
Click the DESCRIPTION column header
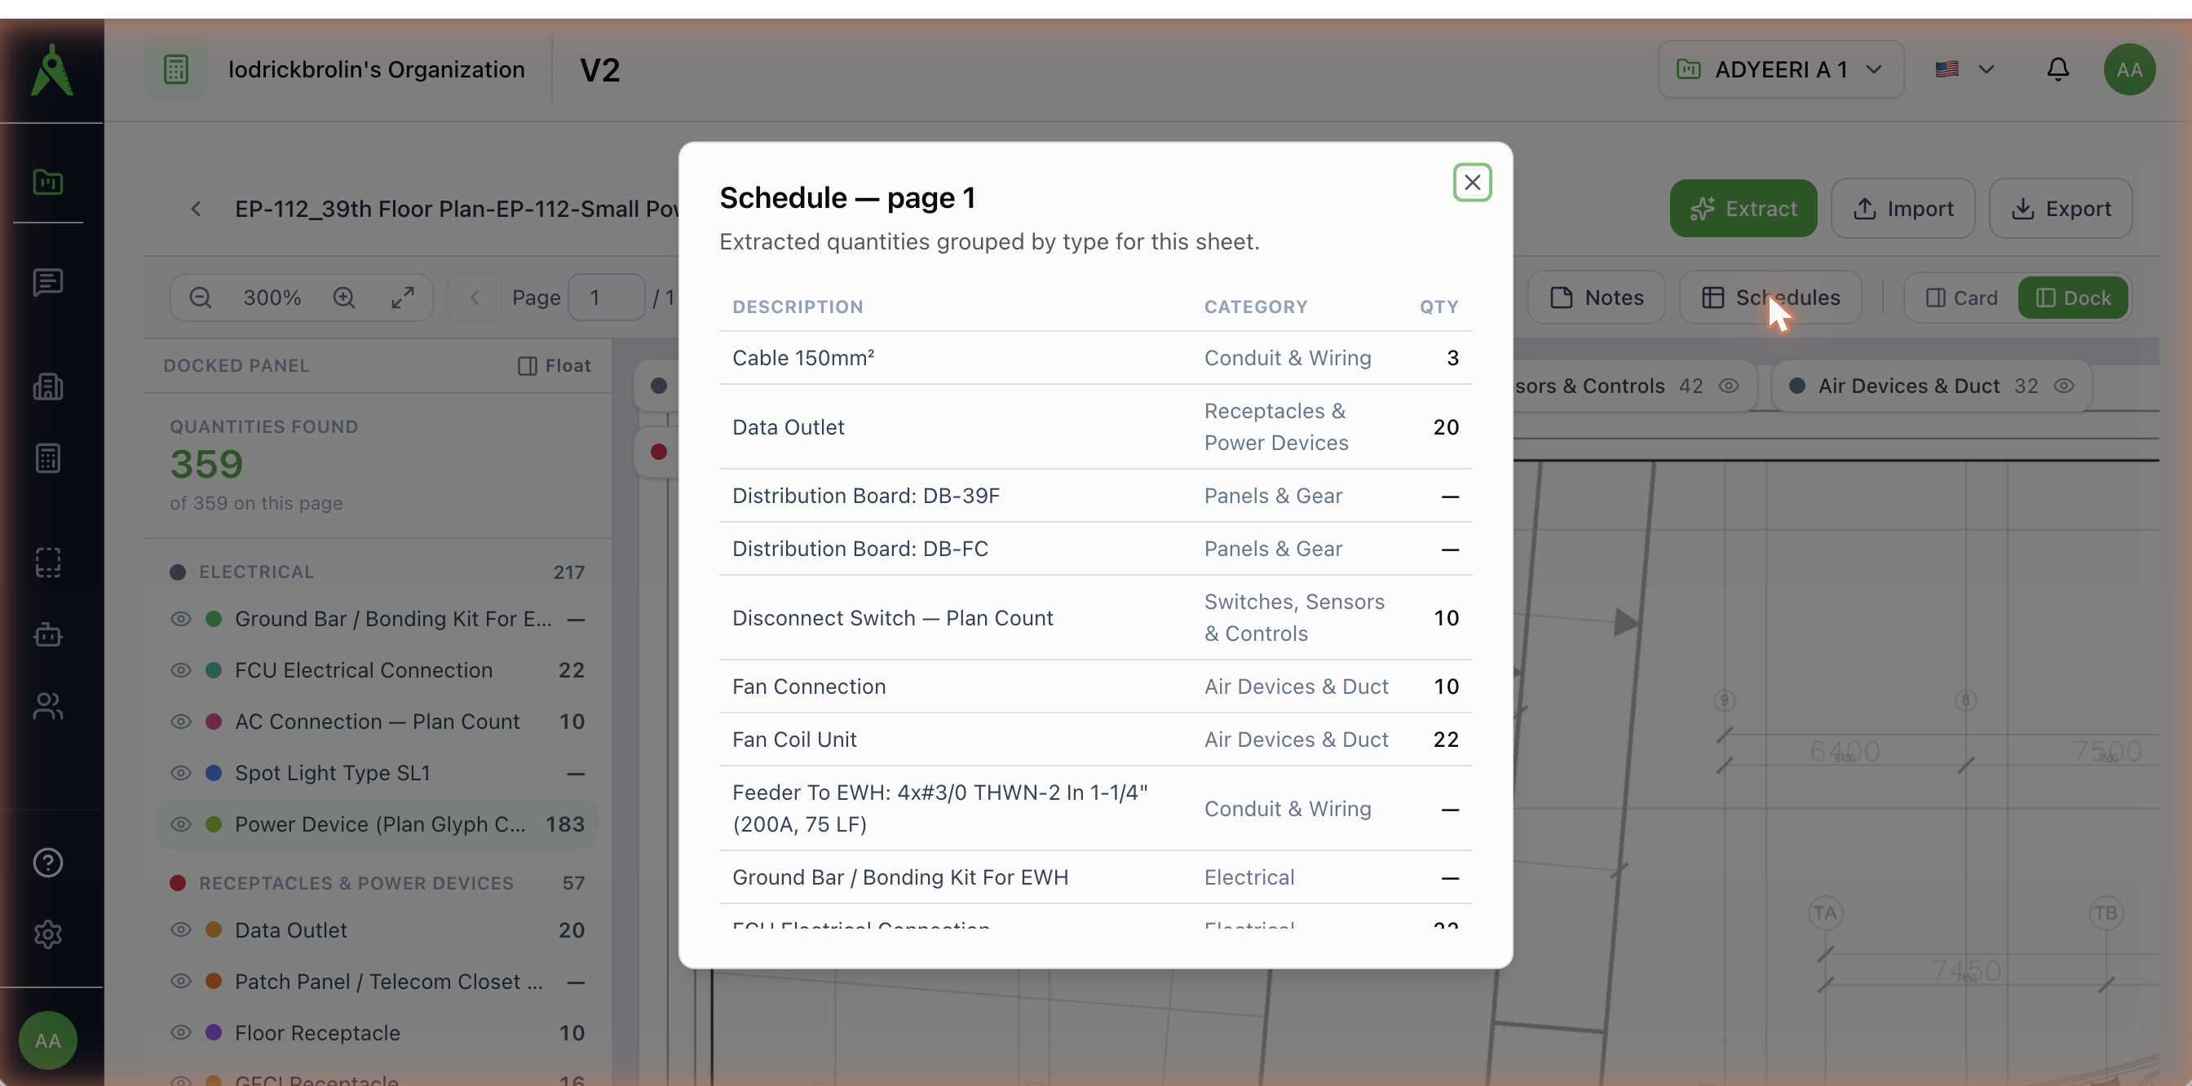pos(798,307)
